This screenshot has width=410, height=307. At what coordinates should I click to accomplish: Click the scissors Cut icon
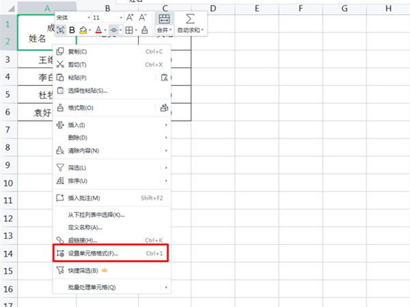[x=60, y=64]
